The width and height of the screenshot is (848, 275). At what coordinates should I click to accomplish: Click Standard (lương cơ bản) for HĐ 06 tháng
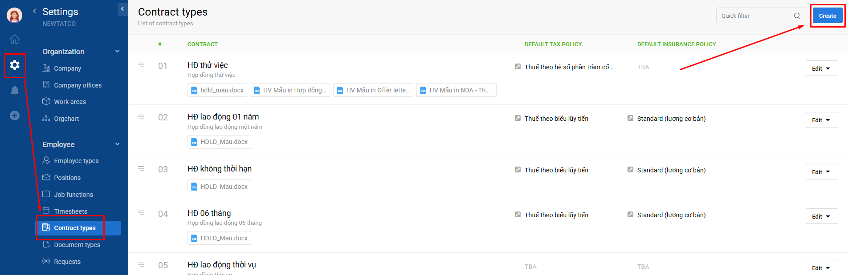pos(671,215)
